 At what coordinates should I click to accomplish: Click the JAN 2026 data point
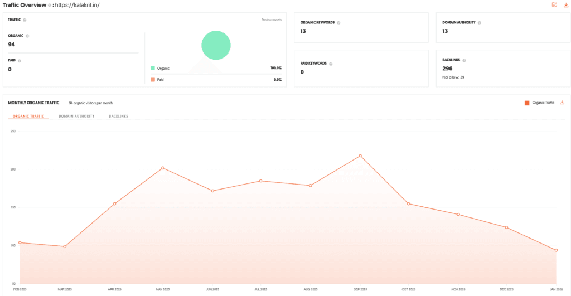(556, 250)
